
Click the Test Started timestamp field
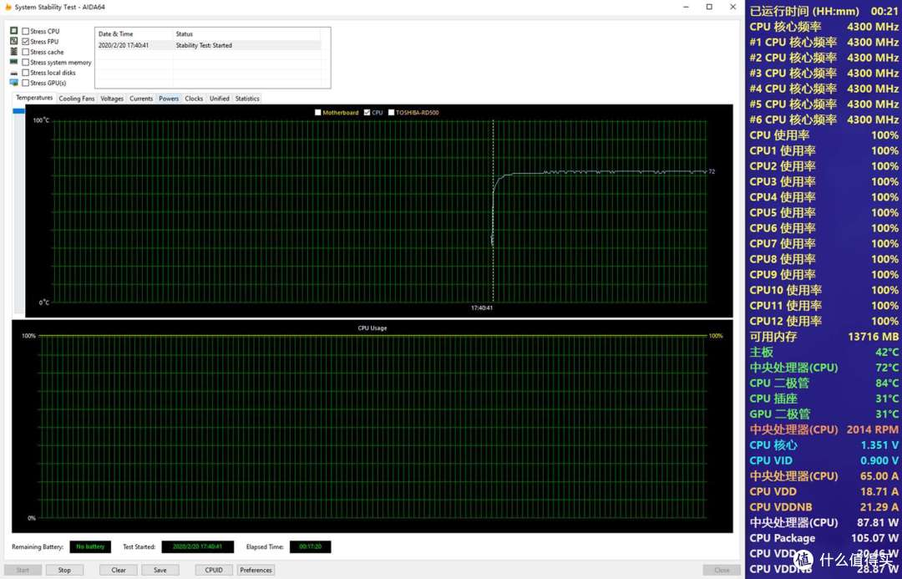(197, 546)
